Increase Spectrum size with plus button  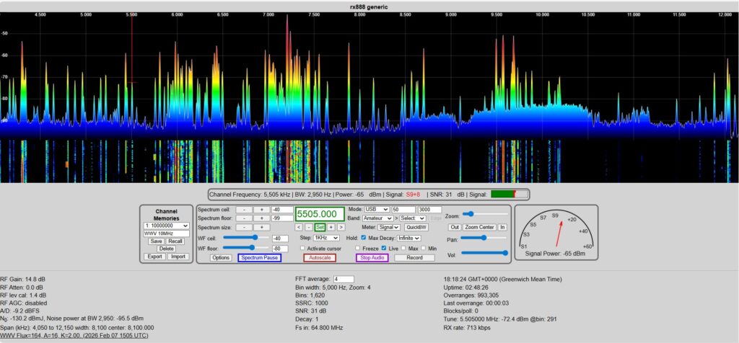click(261, 228)
